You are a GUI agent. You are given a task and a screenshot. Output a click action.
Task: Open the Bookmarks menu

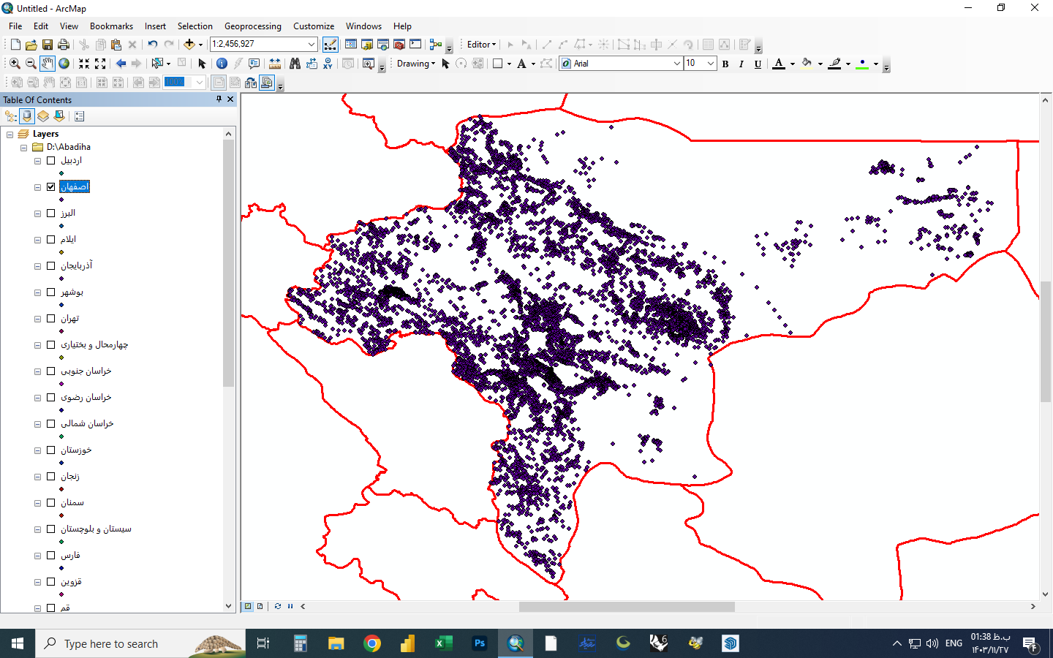[x=111, y=26]
